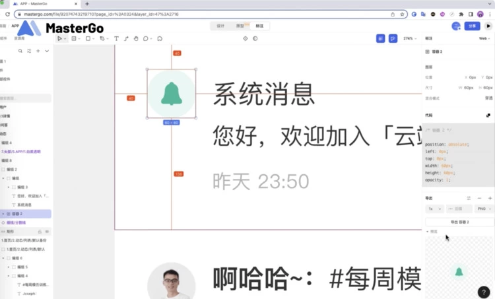This screenshot has height=299, width=495.
Task: Copy the CSS code with copy icon
Action: (488, 115)
